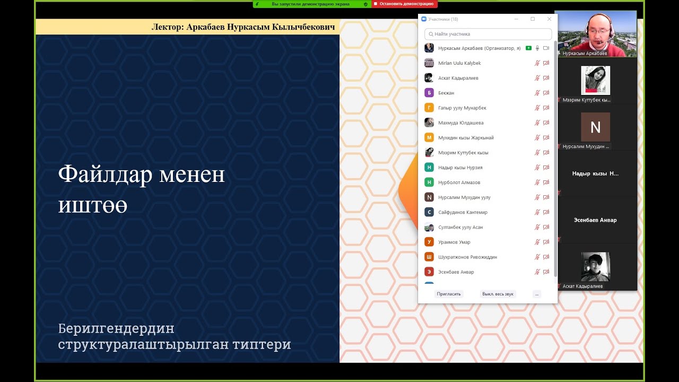Click Надыр кызы Н... video tile

click(x=596, y=173)
